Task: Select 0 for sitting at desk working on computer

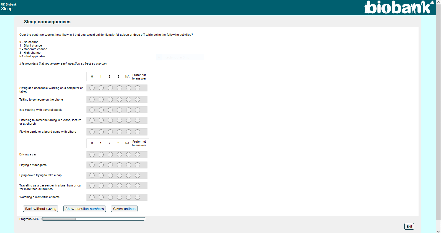Action: 92,88
